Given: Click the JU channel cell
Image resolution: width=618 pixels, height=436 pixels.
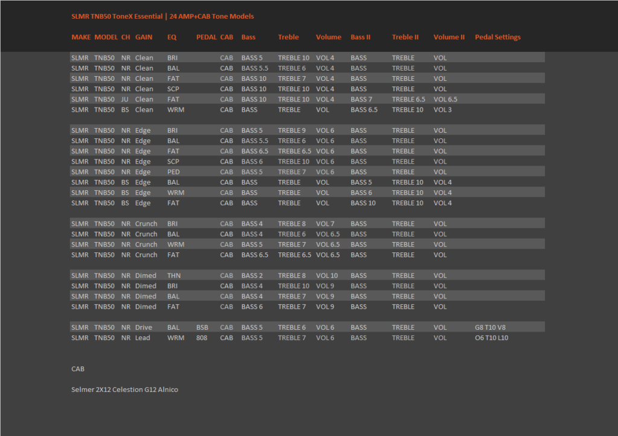Looking at the screenshot, I should [124, 100].
